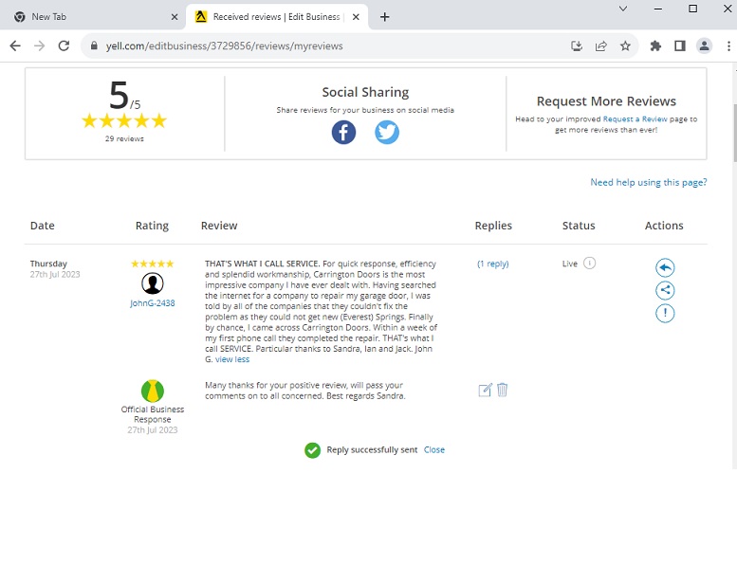The image size is (737, 583).
Task: Open Chrome extensions puzzle icon
Action: (655, 46)
